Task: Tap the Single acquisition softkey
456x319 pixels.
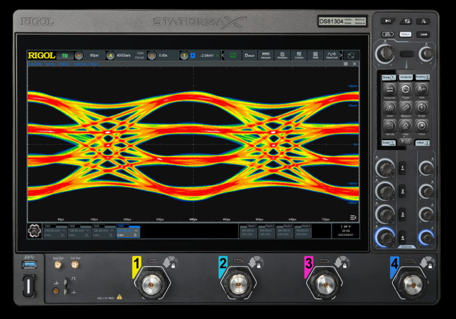Action: [422, 108]
